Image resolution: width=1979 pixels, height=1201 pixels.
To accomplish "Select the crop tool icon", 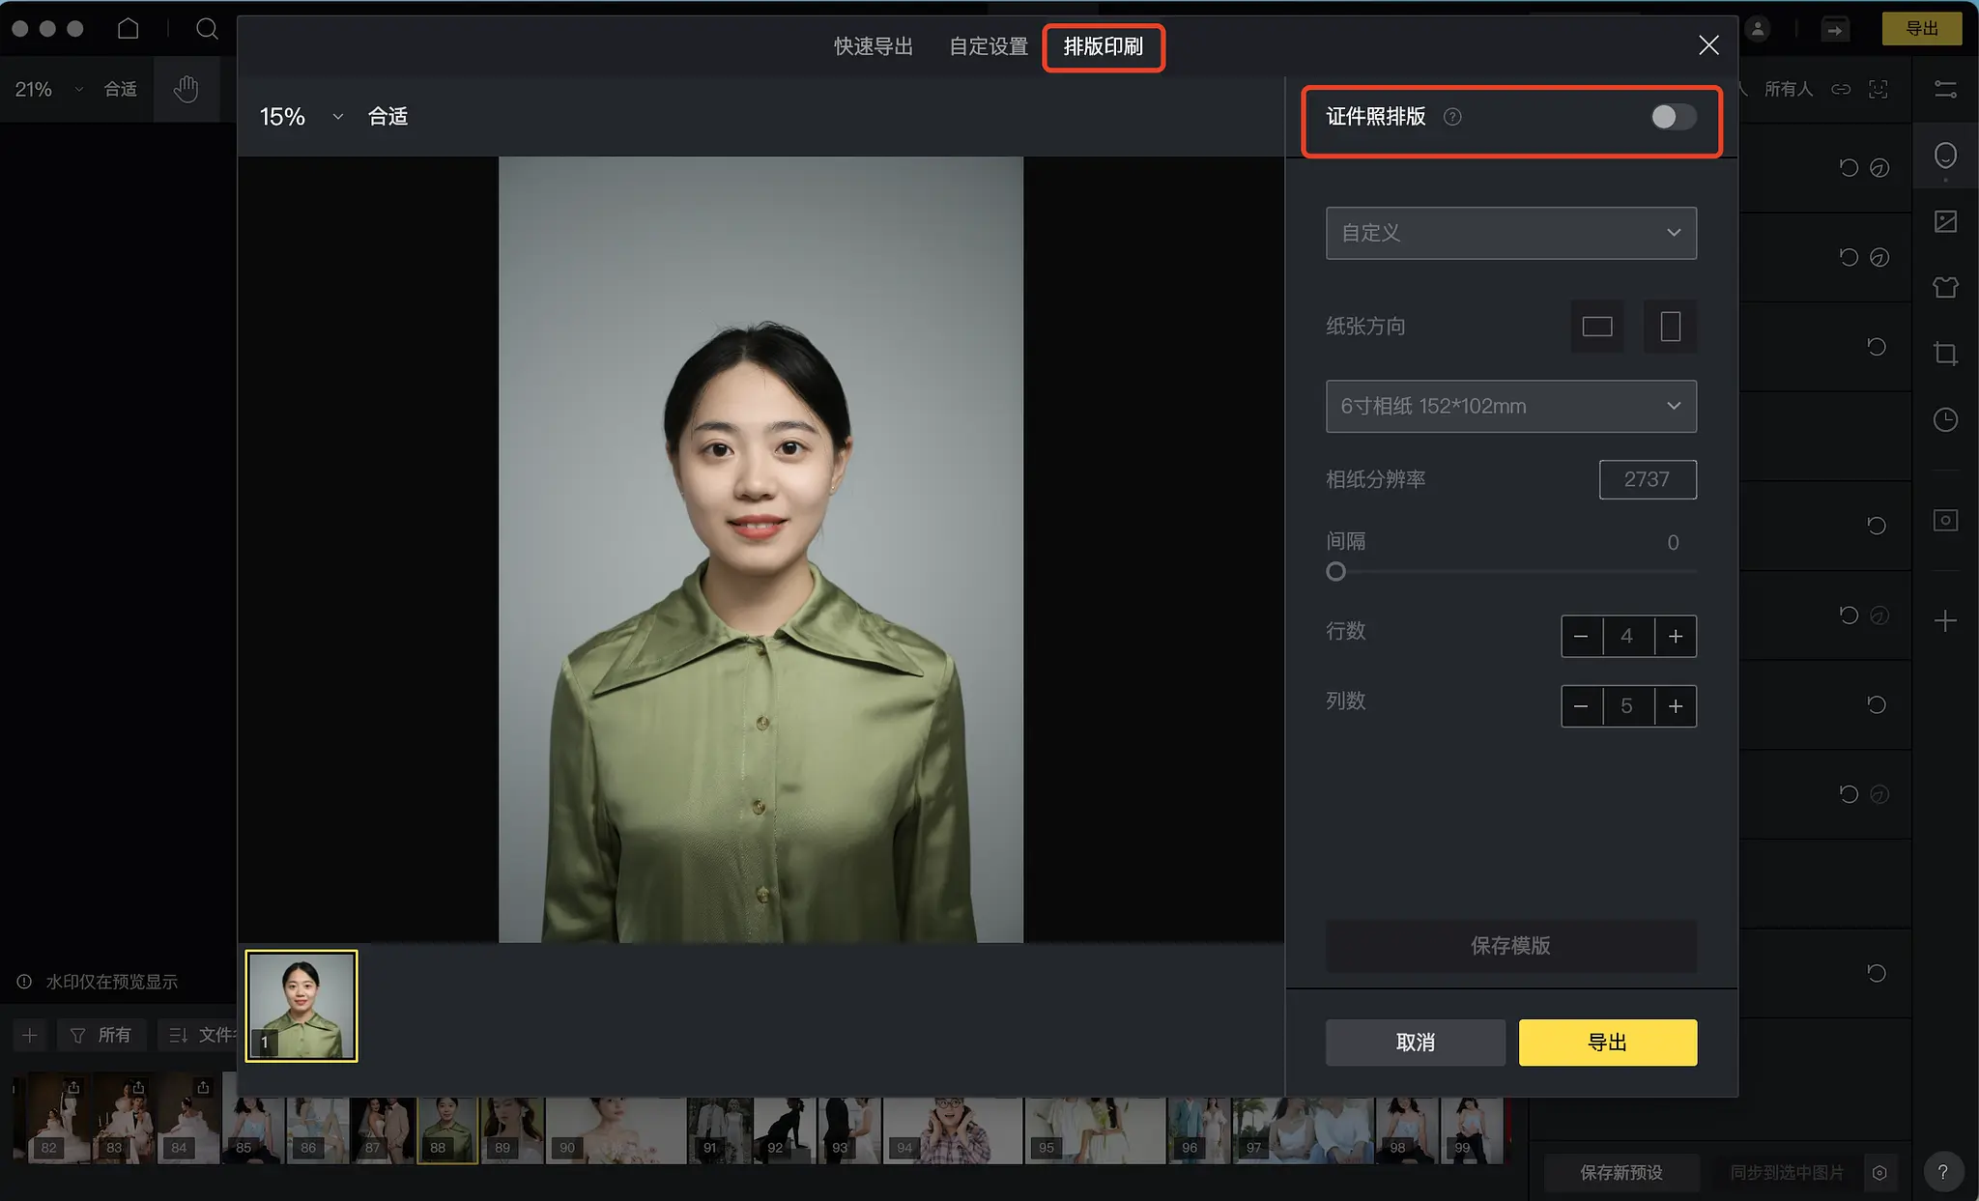I will tap(1945, 354).
